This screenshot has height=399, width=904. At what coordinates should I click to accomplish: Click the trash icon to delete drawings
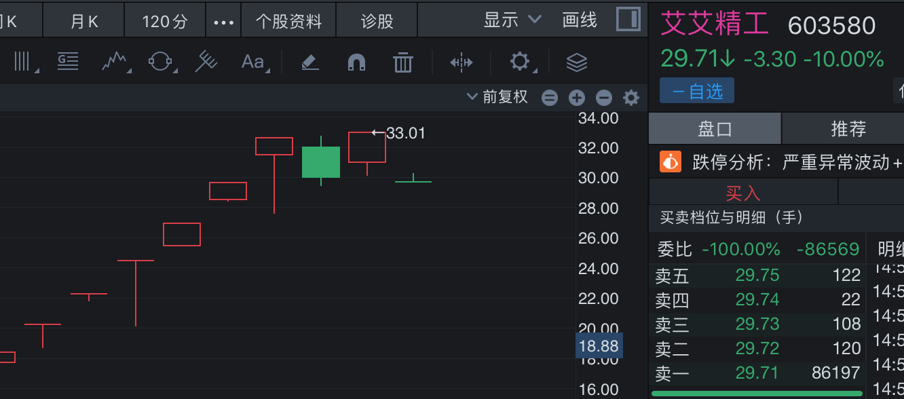tap(403, 62)
